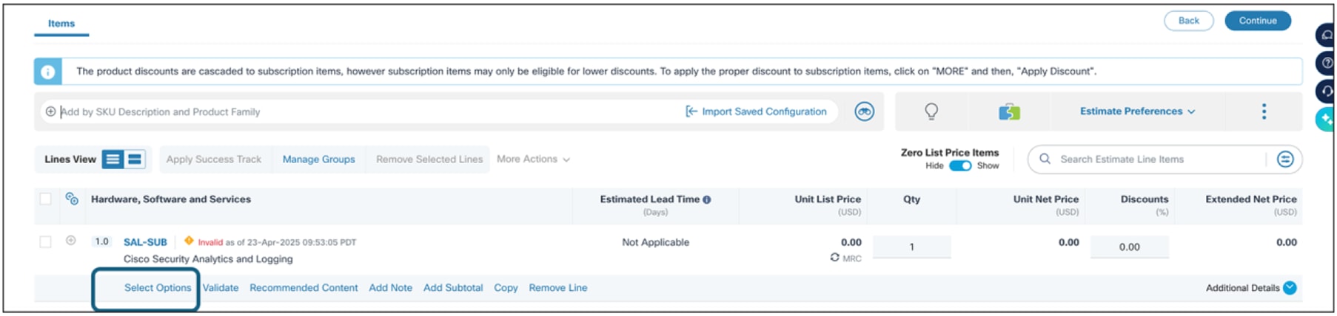
Task: Click the lightbulb suggestions icon
Action: (931, 111)
